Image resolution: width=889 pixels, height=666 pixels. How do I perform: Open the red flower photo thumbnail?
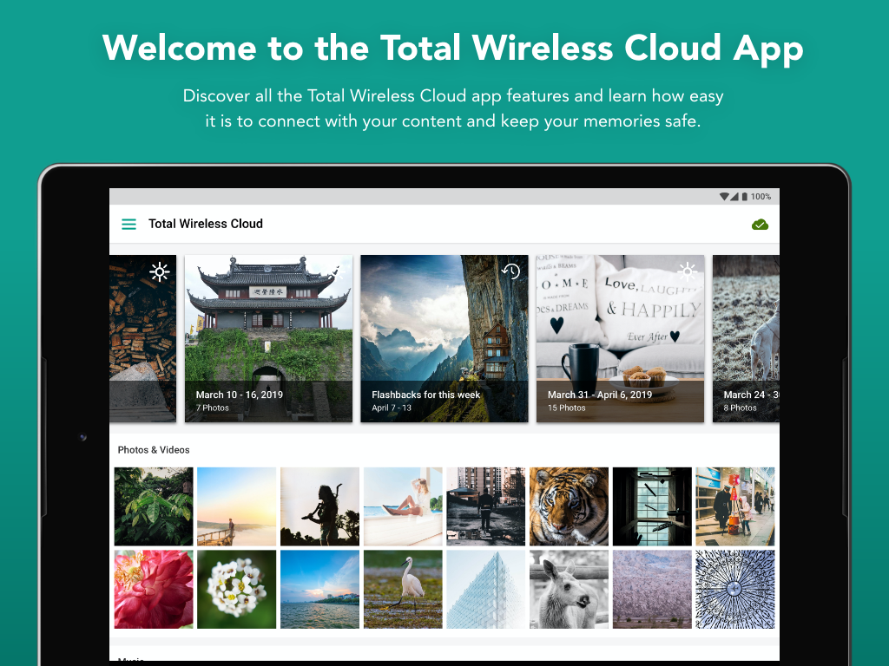(x=154, y=589)
